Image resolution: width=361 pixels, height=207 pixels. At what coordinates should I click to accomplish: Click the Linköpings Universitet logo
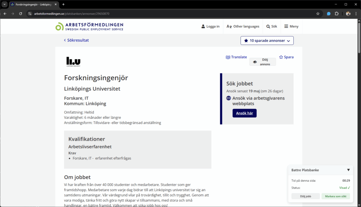(x=73, y=61)
